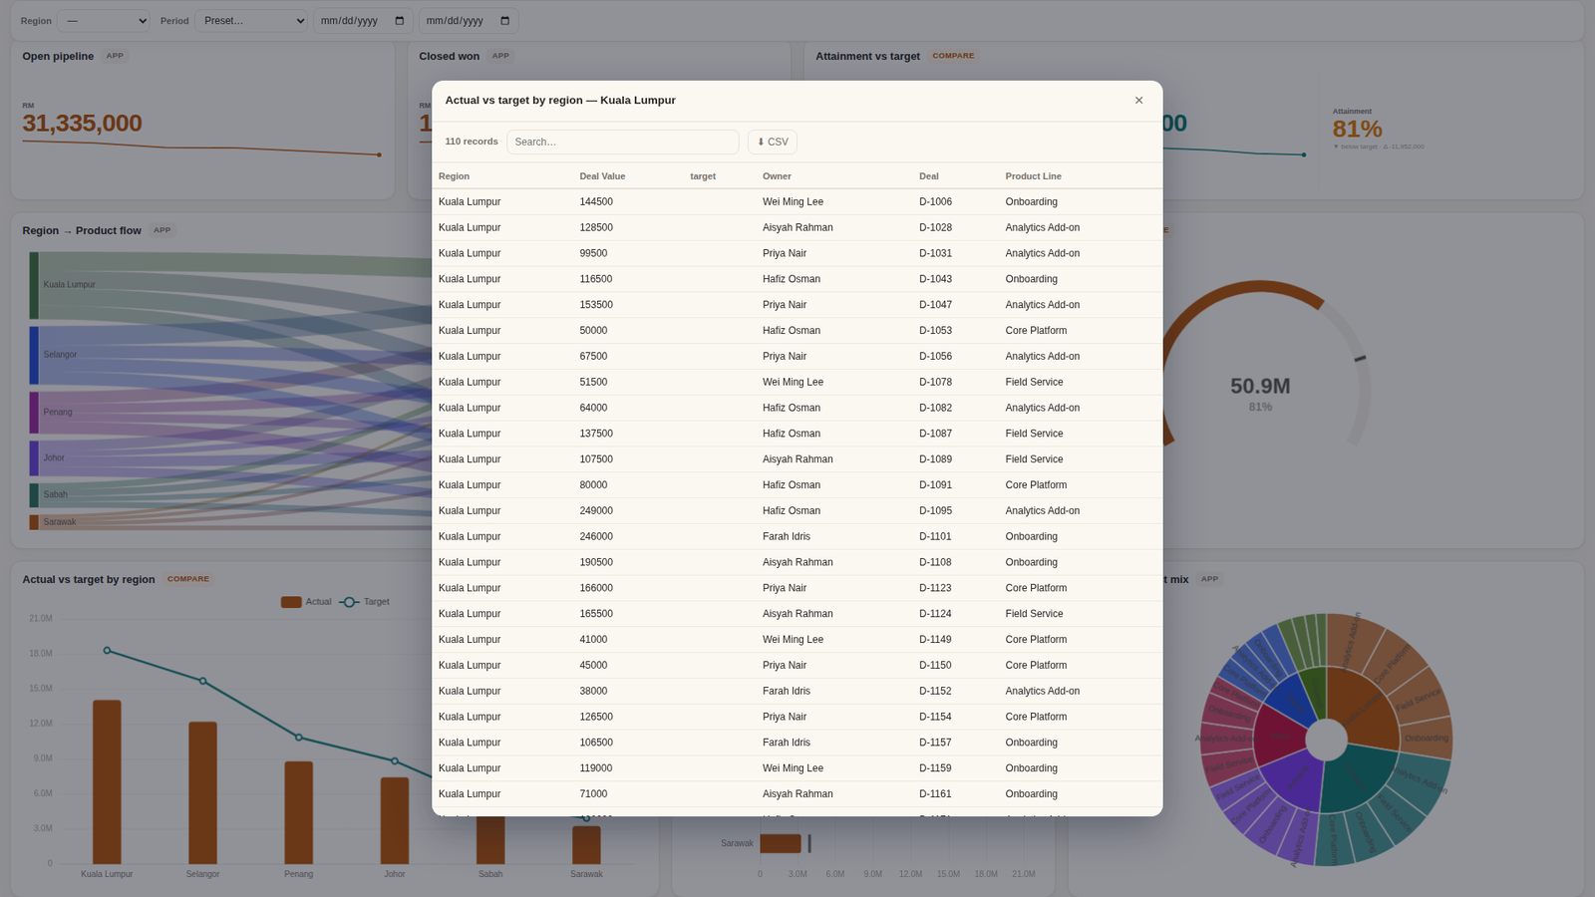Download records as CSV
The image size is (1595, 897).
[773, 142]
